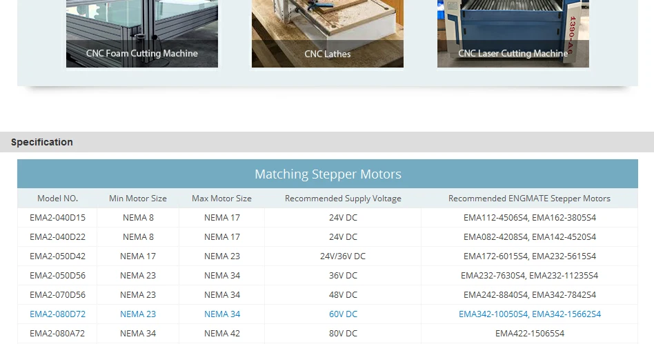Click Min Motor Size cell of EMA2-050D42 row
The height and width of the screenshot is (344, 654).
[138, 256]
